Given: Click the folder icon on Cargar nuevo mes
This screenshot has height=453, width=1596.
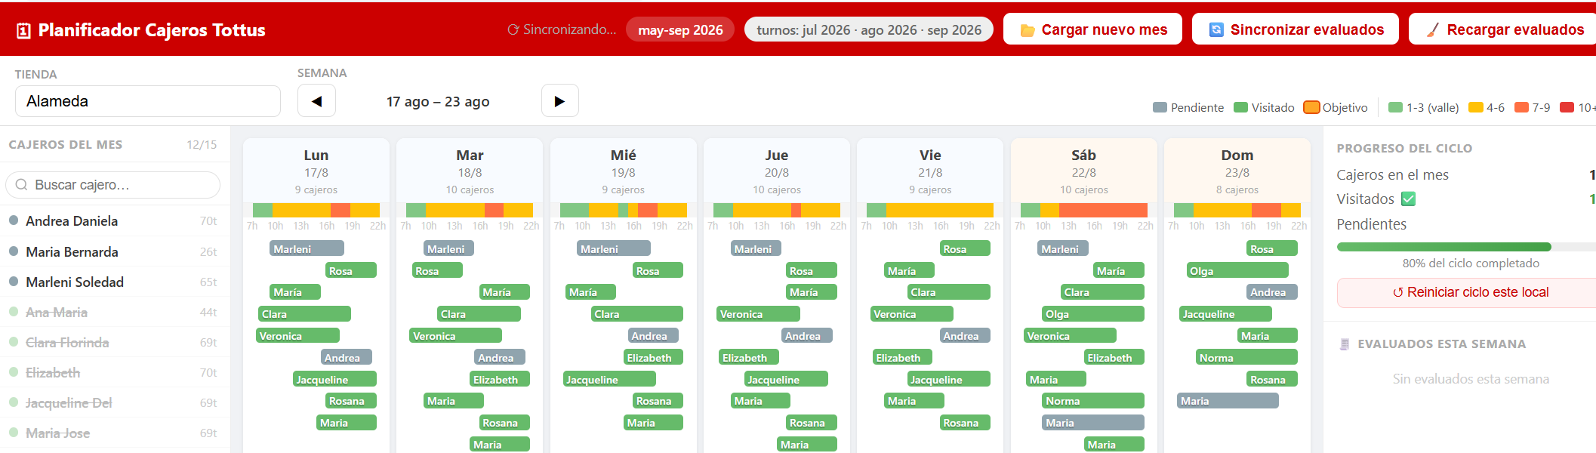Looking at the screenshot, I should tap(1028, 30).
